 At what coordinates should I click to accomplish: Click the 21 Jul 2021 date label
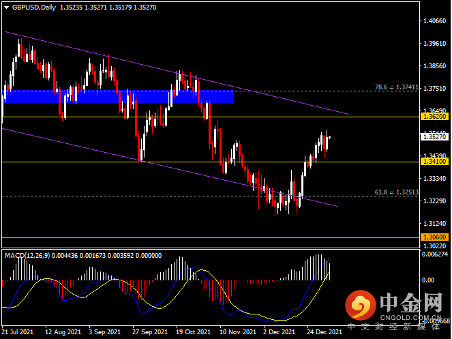[18, 332]
